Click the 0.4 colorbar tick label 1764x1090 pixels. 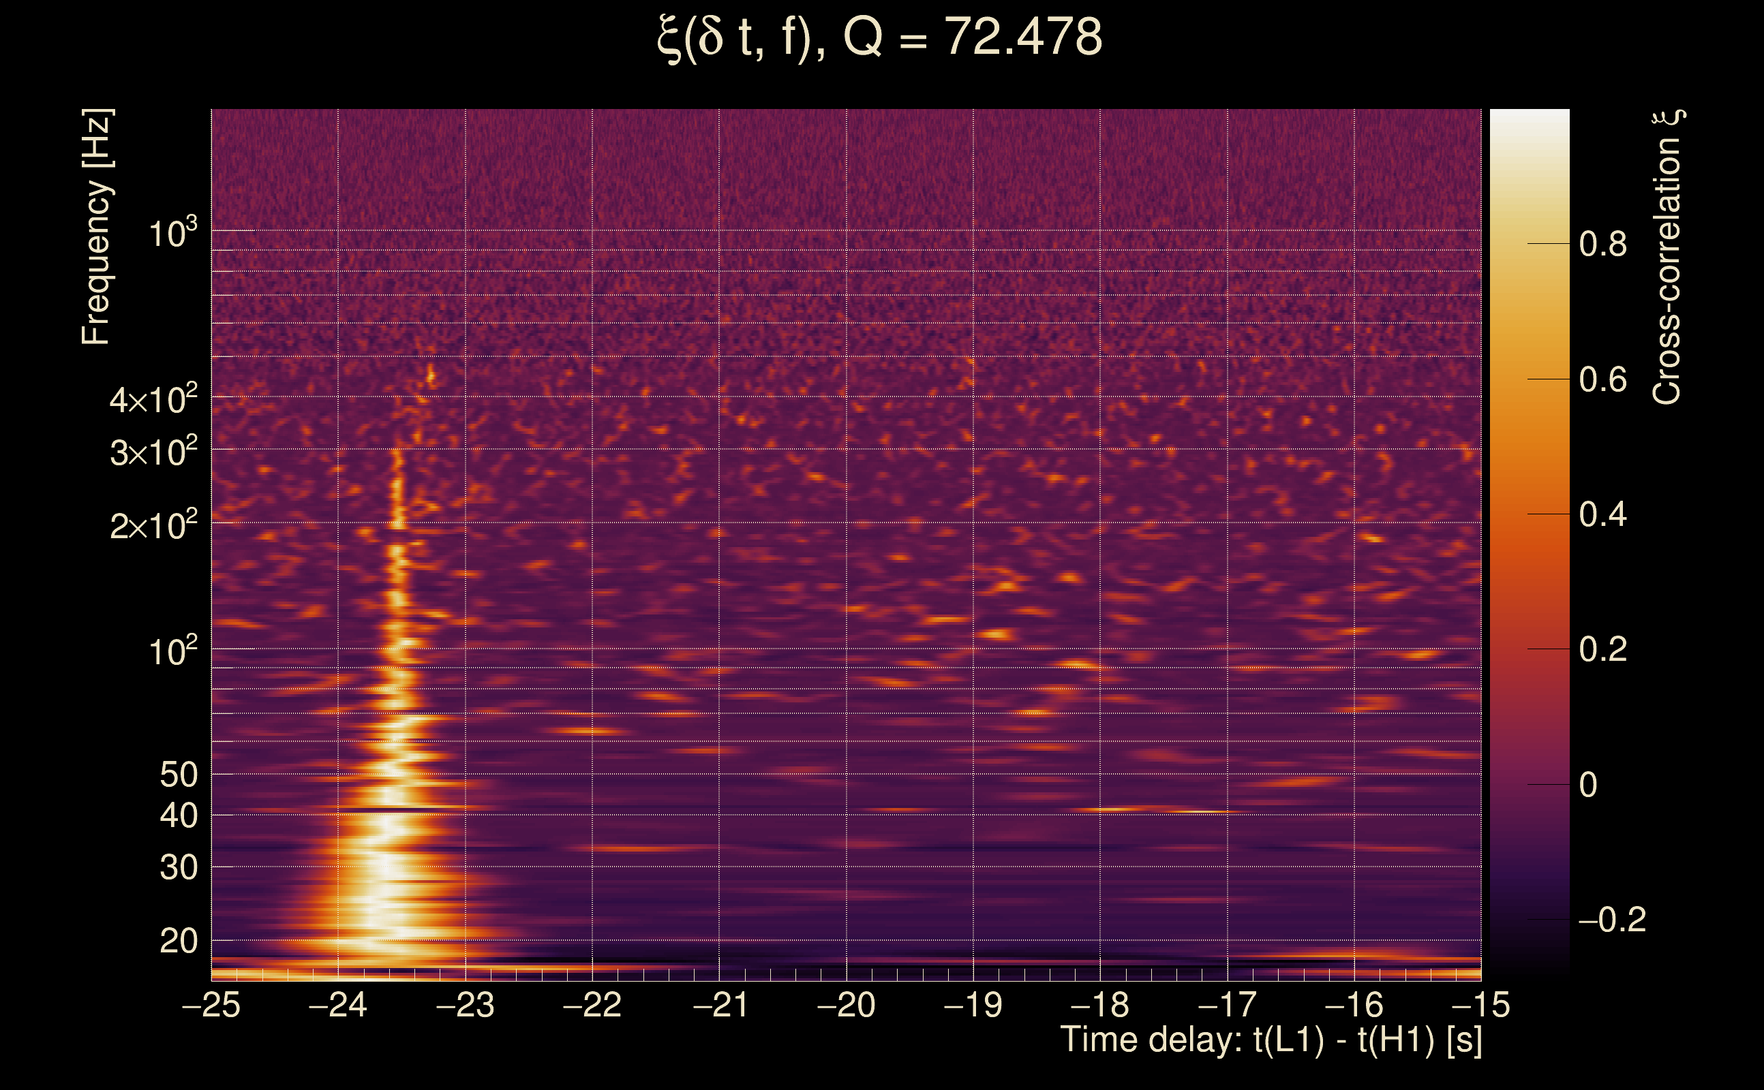coord(1602,515)
